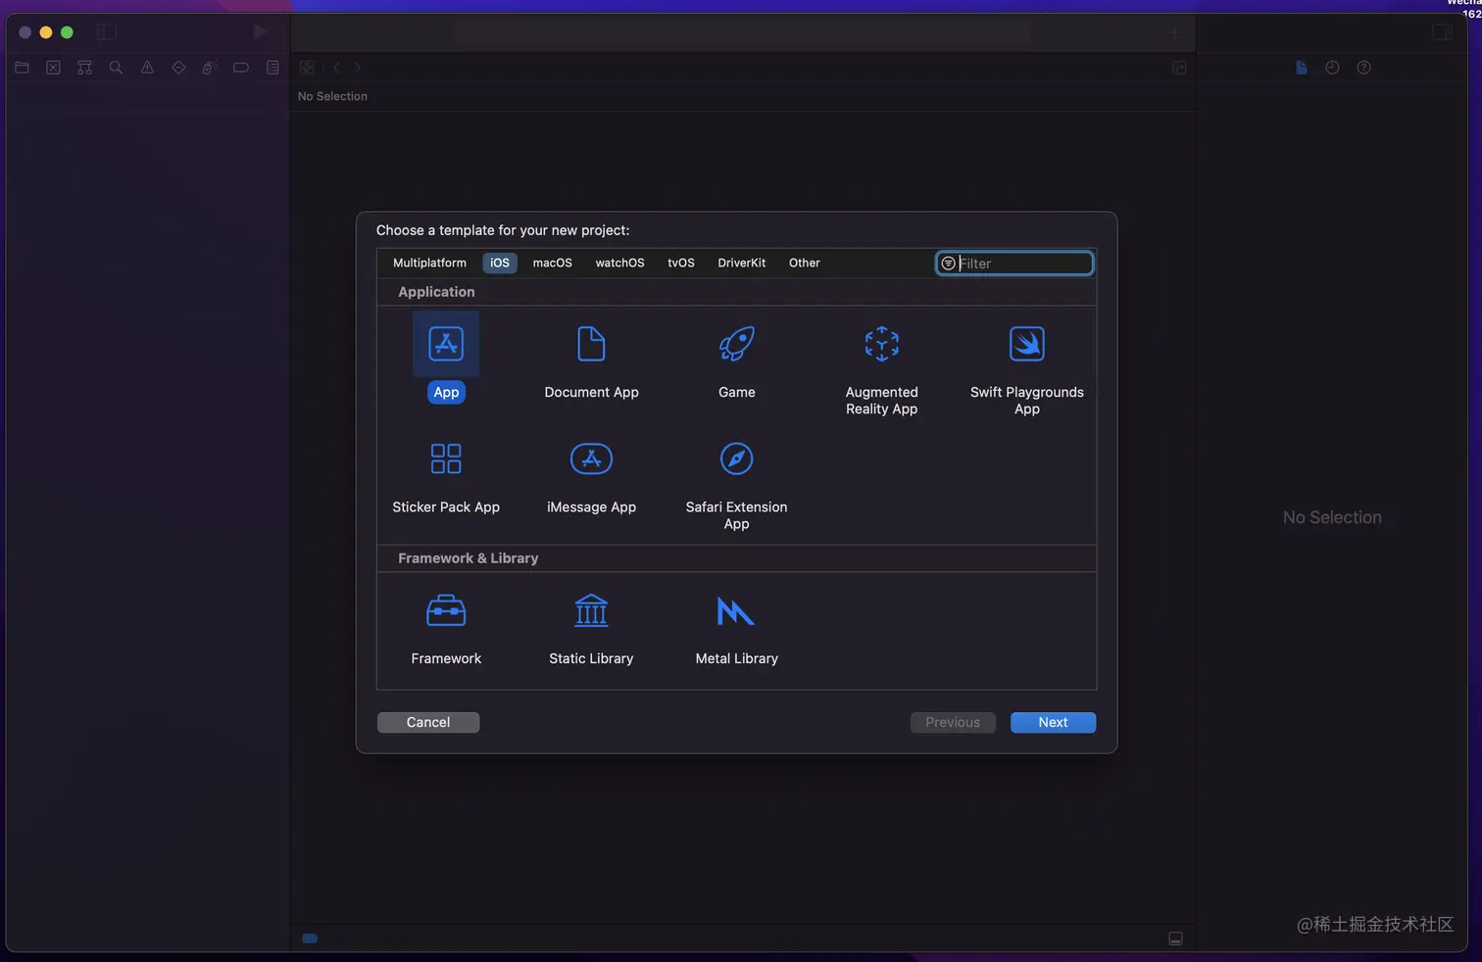Open the Breakpoint navigator

point(241,68)
